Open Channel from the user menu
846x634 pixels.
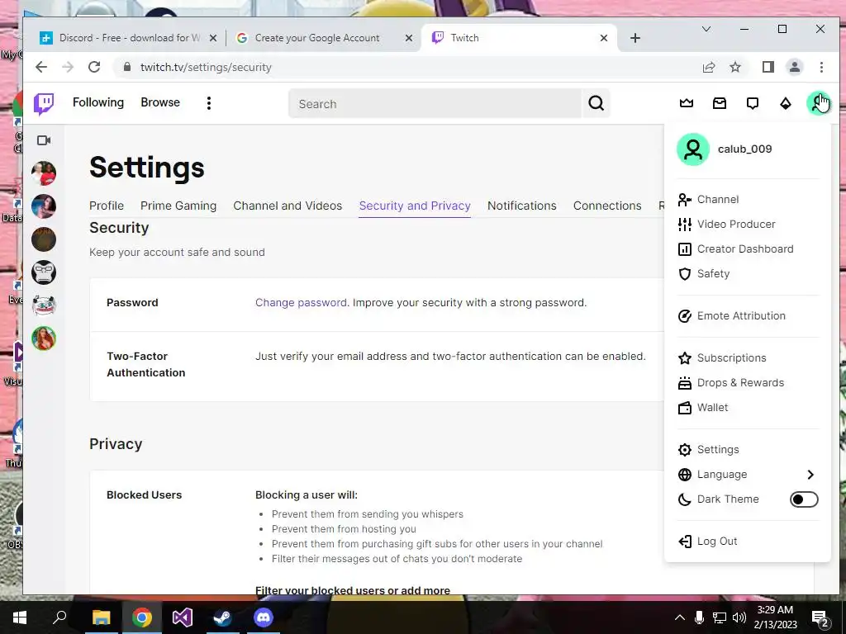tap(748, 200)
